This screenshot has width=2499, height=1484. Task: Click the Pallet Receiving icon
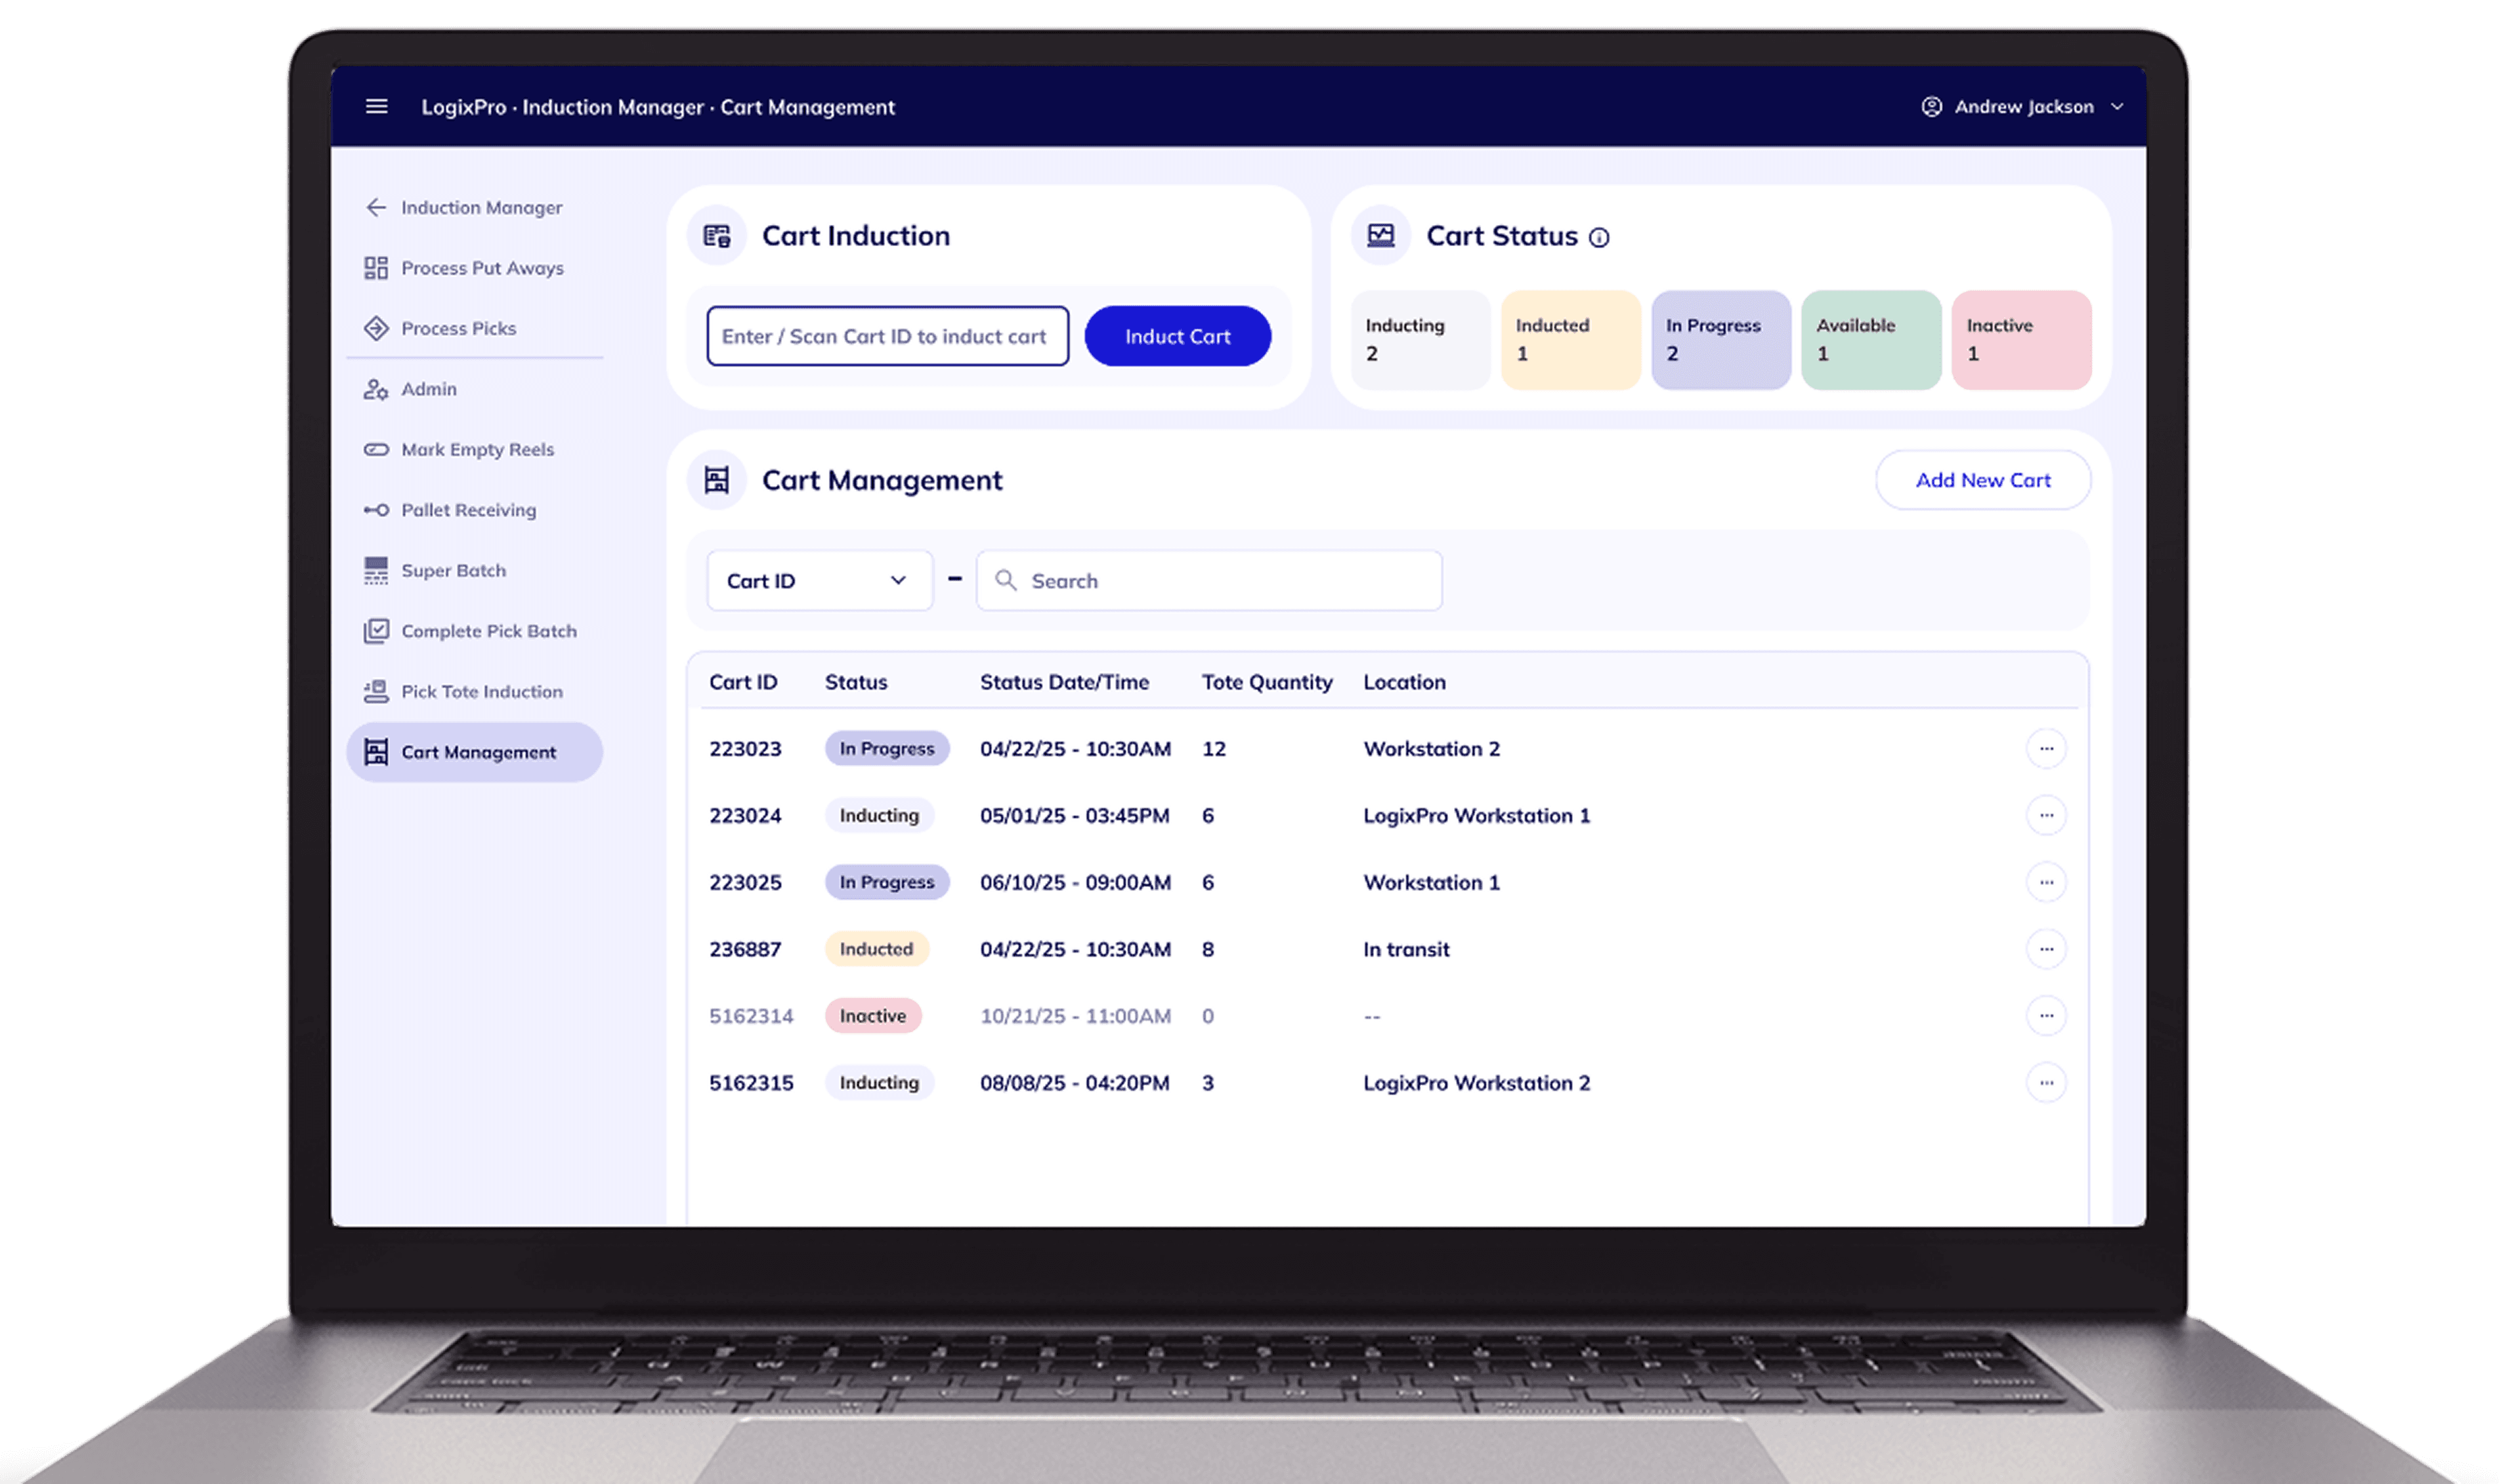pos(376,510)
